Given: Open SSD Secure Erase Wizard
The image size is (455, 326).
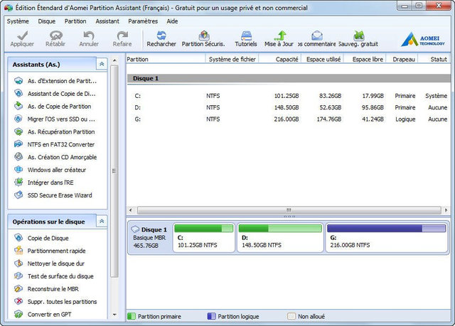Looking at the screenshot, I should pos(53,195).
